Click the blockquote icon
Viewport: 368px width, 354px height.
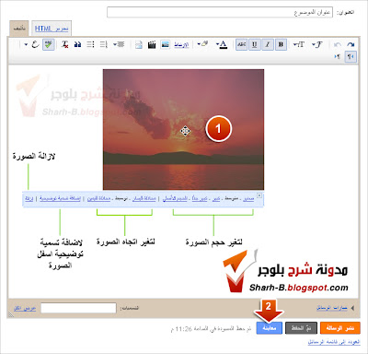tap(77, 45)
